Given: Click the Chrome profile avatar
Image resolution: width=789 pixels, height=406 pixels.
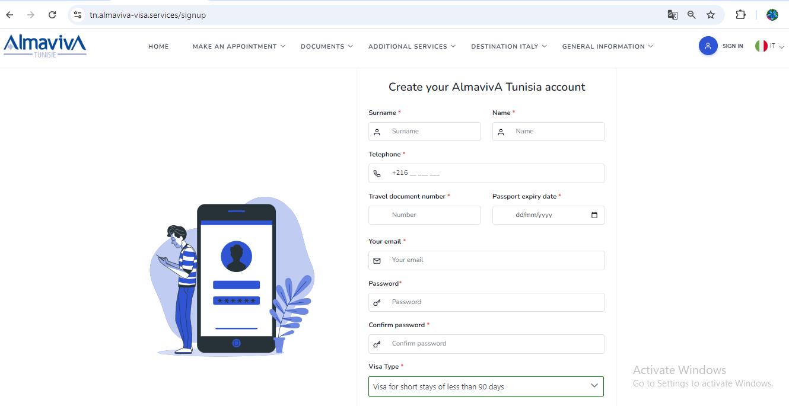Looking at the screenshot, I should pyautogui.click(x=772, y=15).
